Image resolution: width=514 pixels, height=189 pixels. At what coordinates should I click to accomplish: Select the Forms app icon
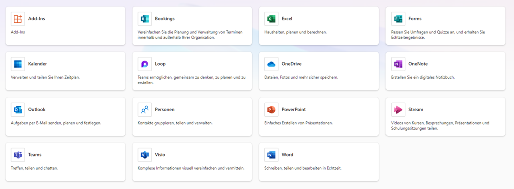(x=398, y=19)
